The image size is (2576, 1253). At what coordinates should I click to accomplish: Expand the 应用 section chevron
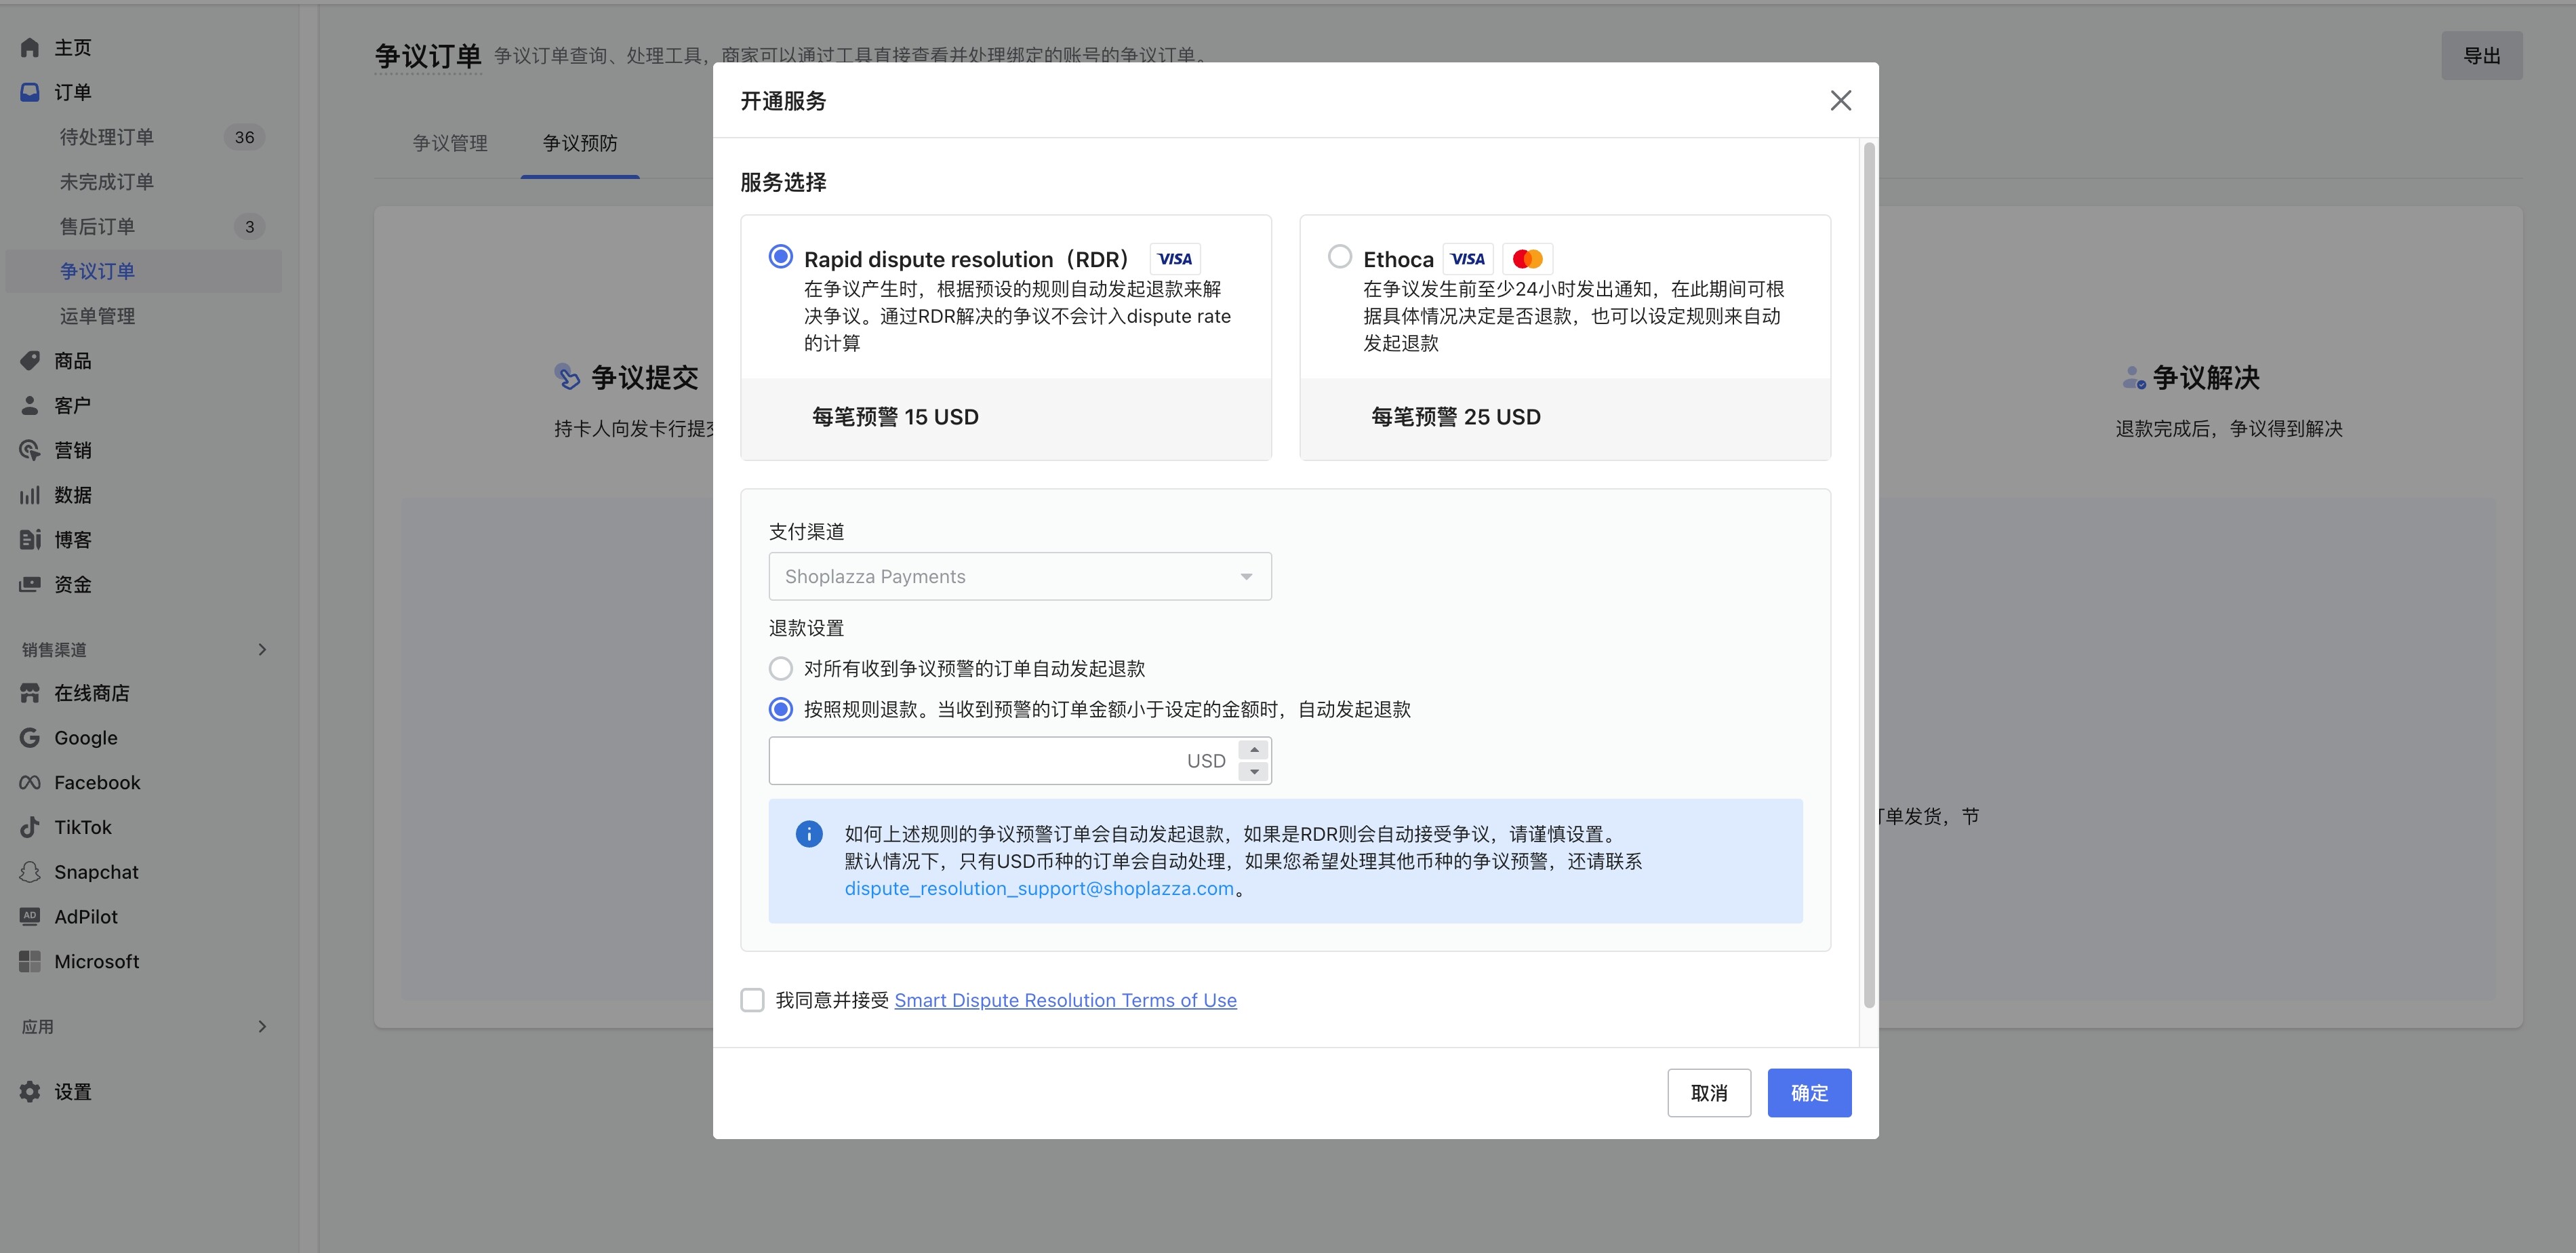pos(262,1027)
